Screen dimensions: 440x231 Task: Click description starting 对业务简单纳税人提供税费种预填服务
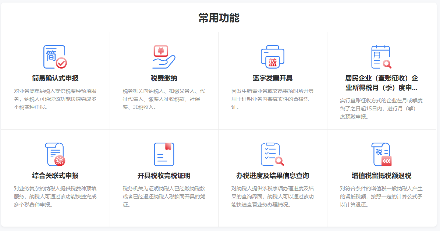click(55, 99)
